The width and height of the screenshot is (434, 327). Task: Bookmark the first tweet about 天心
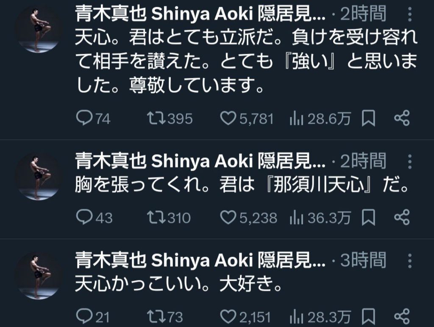pos(368,119)
